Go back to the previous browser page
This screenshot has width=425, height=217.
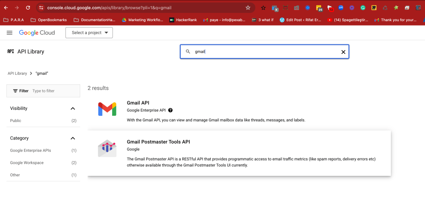[6, 8]
